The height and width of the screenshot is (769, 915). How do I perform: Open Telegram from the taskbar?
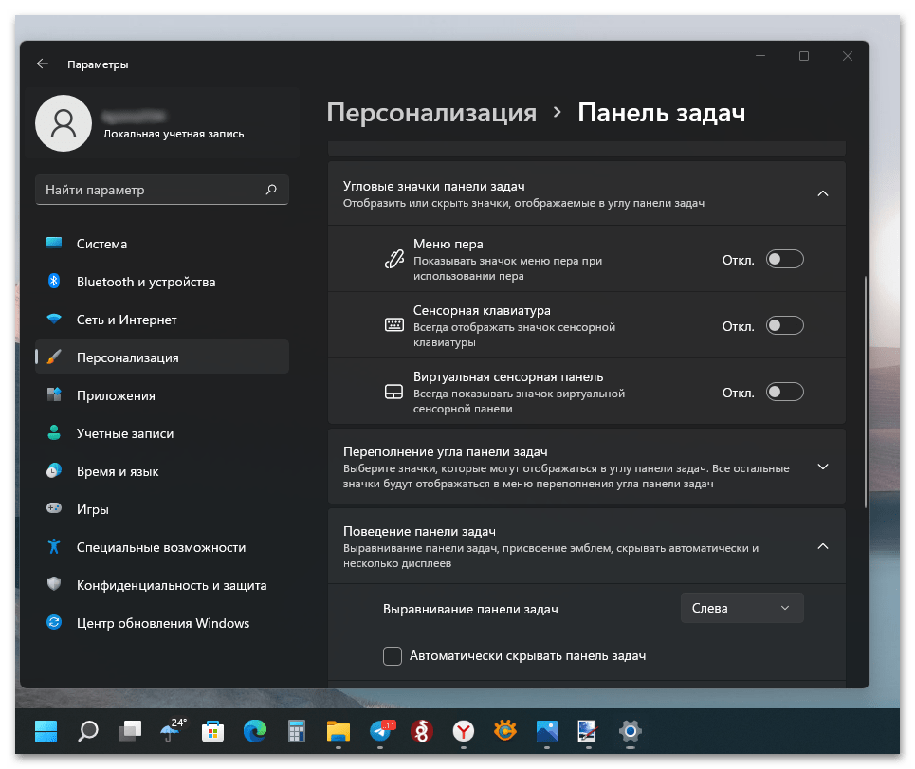coord(381,731)
